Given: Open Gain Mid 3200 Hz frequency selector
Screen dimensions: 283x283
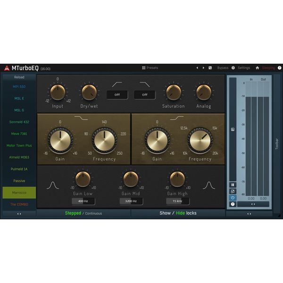Looking at the screenshot, I should pyautogui.click(x=131, y=201).
